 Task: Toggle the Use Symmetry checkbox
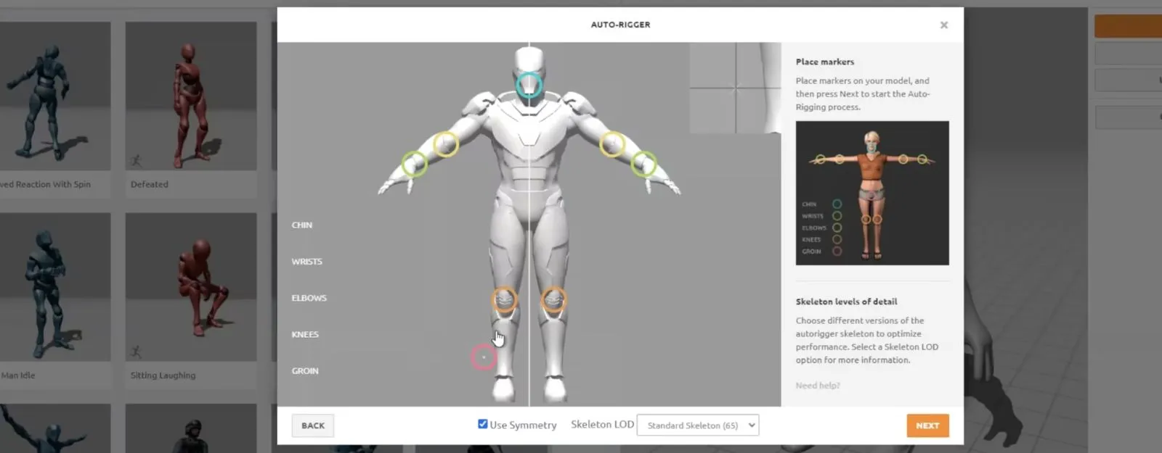click(482, 424)
